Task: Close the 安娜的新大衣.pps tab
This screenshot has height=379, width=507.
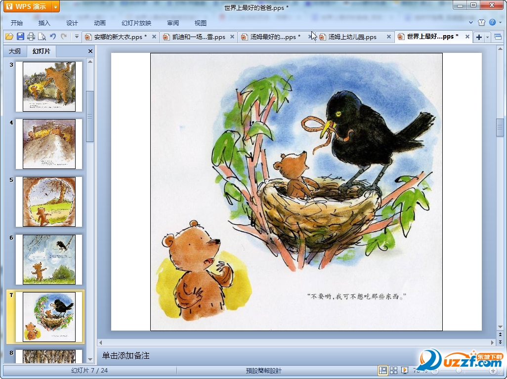Action: 154,37
